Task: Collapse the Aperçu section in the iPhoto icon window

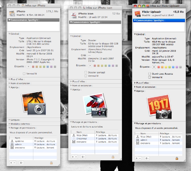Action: [x=71, y=90]
